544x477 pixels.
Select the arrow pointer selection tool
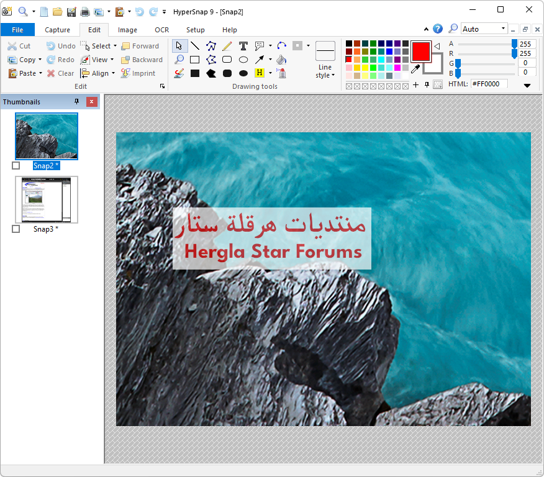click(179, 46)
